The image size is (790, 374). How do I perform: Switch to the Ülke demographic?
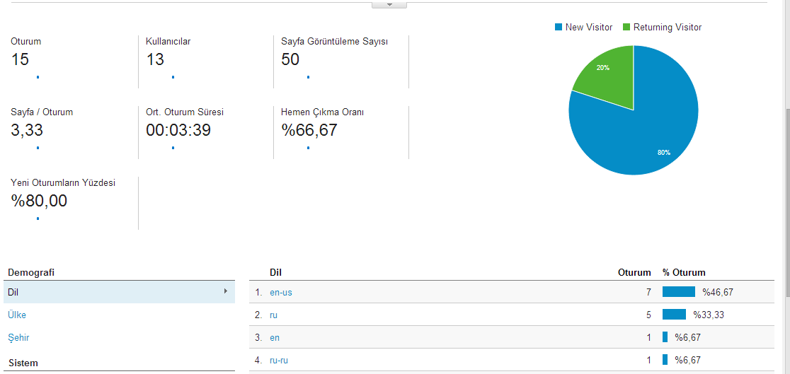click(x=17, y=315)
